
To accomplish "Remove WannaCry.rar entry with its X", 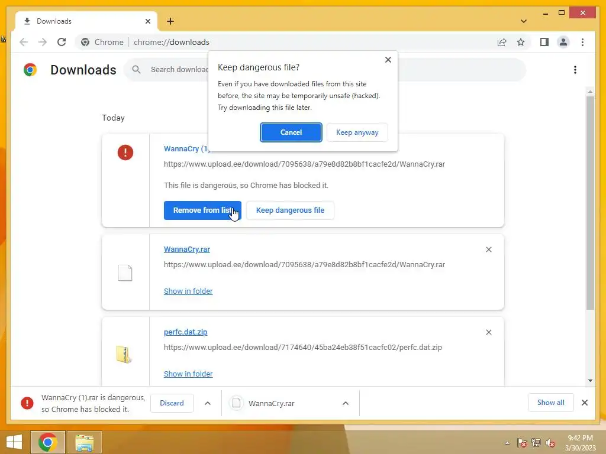I will pyautogui.click(x=488, y=249).
